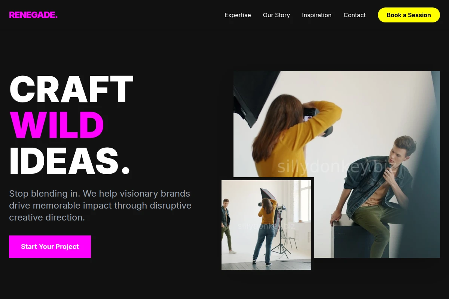Click the RENEGADE. logo
This screenshot has width=449, height=299.
pos(33,15)
